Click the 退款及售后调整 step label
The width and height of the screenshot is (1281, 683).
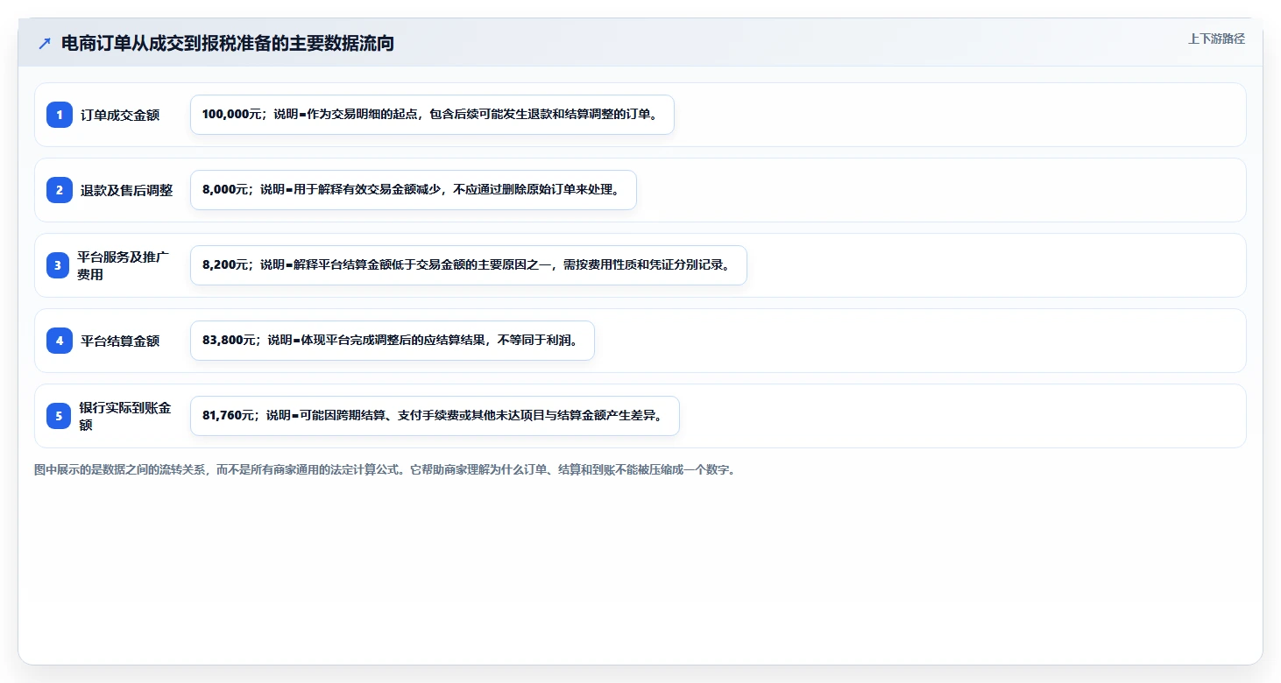point(127,190)
